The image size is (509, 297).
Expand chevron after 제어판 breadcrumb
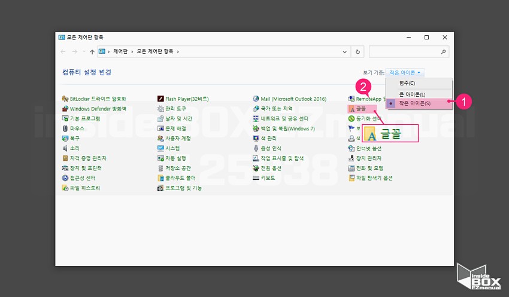[132, 51]
